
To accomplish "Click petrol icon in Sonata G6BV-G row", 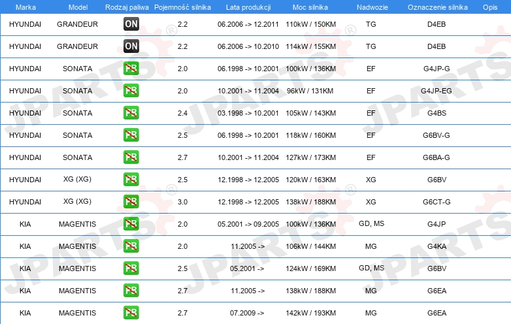I will [x=131, y=135].
